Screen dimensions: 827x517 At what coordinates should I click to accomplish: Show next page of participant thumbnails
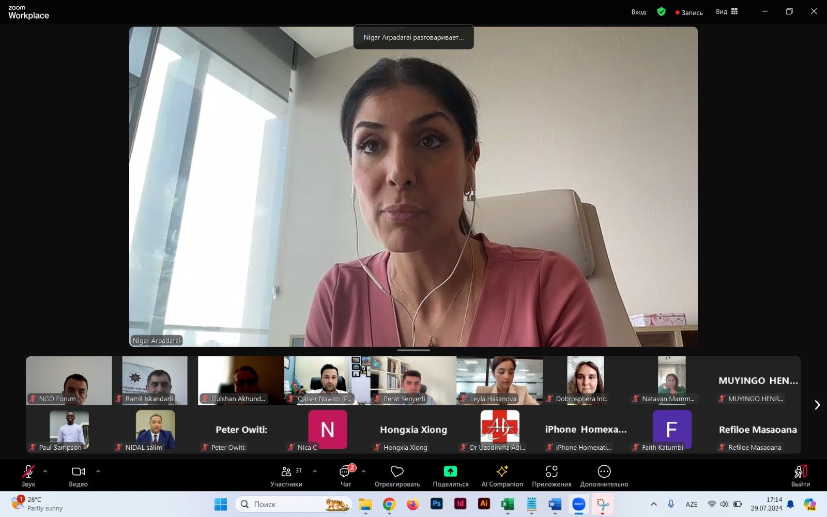point(817,405)
